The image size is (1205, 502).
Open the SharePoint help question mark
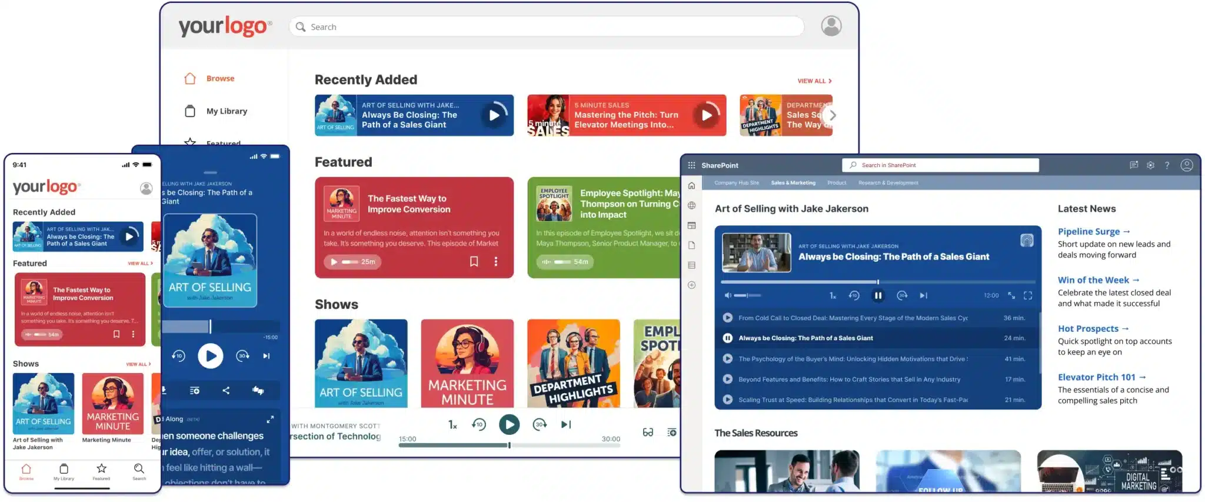click(x=1167, y=165)
